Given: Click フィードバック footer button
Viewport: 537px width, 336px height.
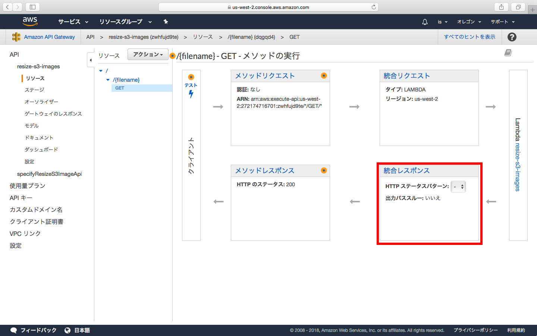Looking at the screenshot, I should point(34,330).
